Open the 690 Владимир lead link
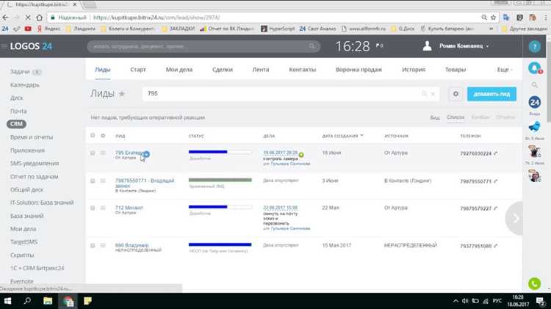This screenshot has height=309, width=551. pos(132,244)
